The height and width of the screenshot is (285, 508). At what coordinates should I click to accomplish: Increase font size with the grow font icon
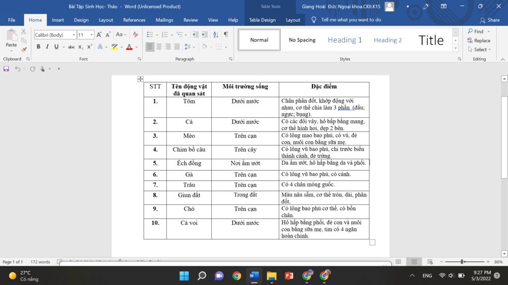[x=99, y=35]
